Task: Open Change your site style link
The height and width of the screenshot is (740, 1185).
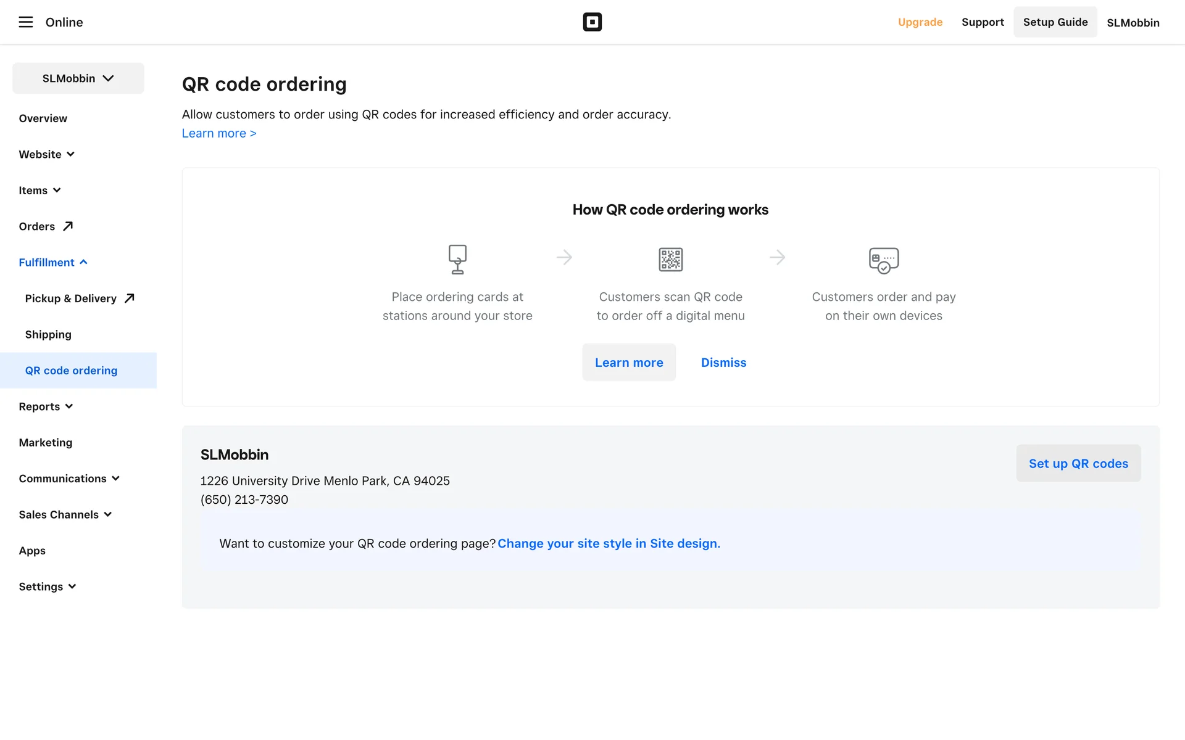Action: coord(609,543)
